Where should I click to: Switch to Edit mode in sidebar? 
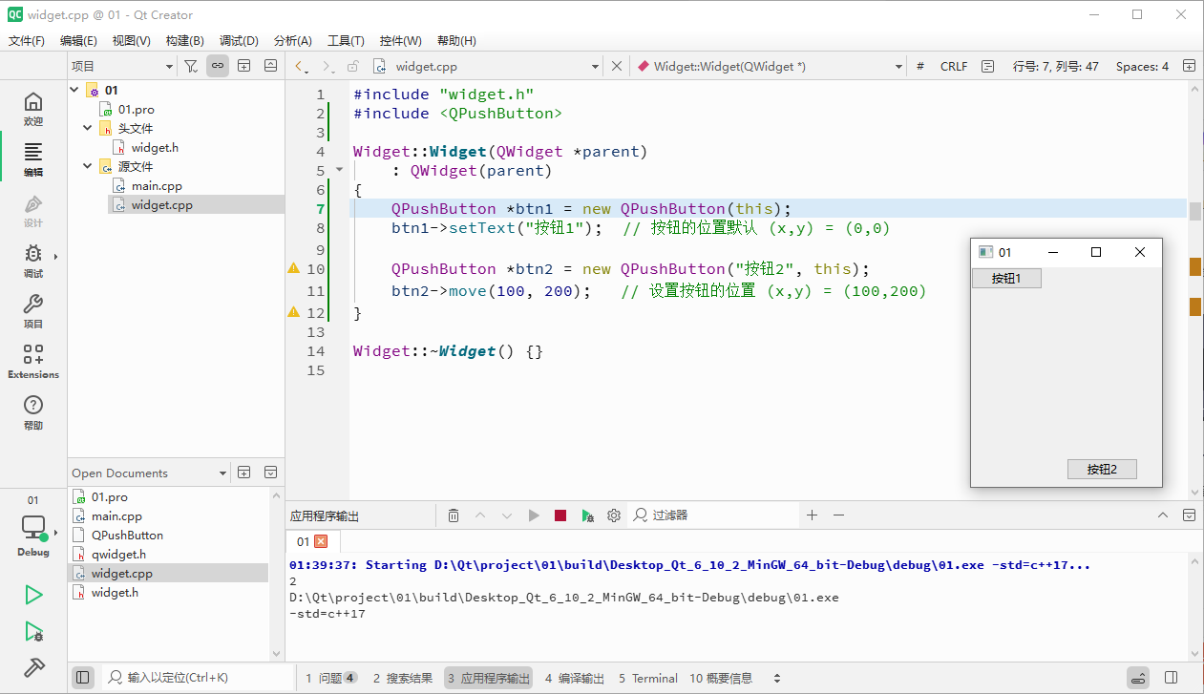coord(33,158)
